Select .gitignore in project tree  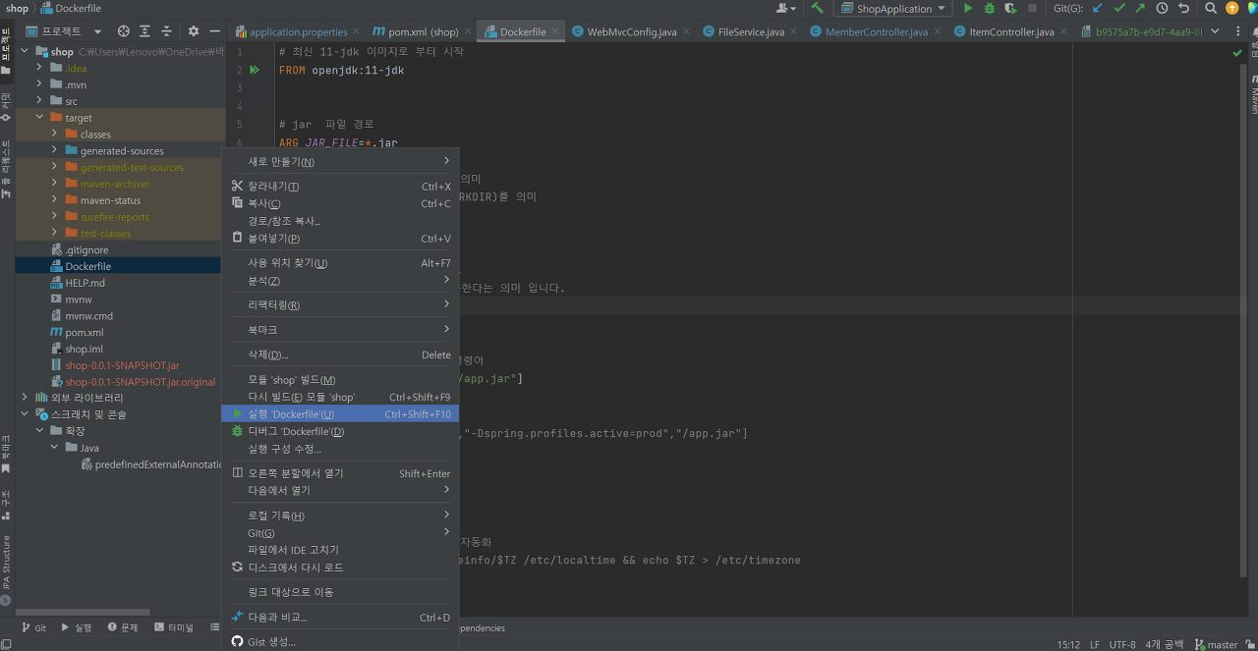[x=86, y=249]
